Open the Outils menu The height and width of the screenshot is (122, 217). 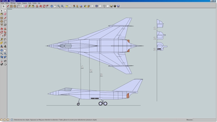pos(30,3)
